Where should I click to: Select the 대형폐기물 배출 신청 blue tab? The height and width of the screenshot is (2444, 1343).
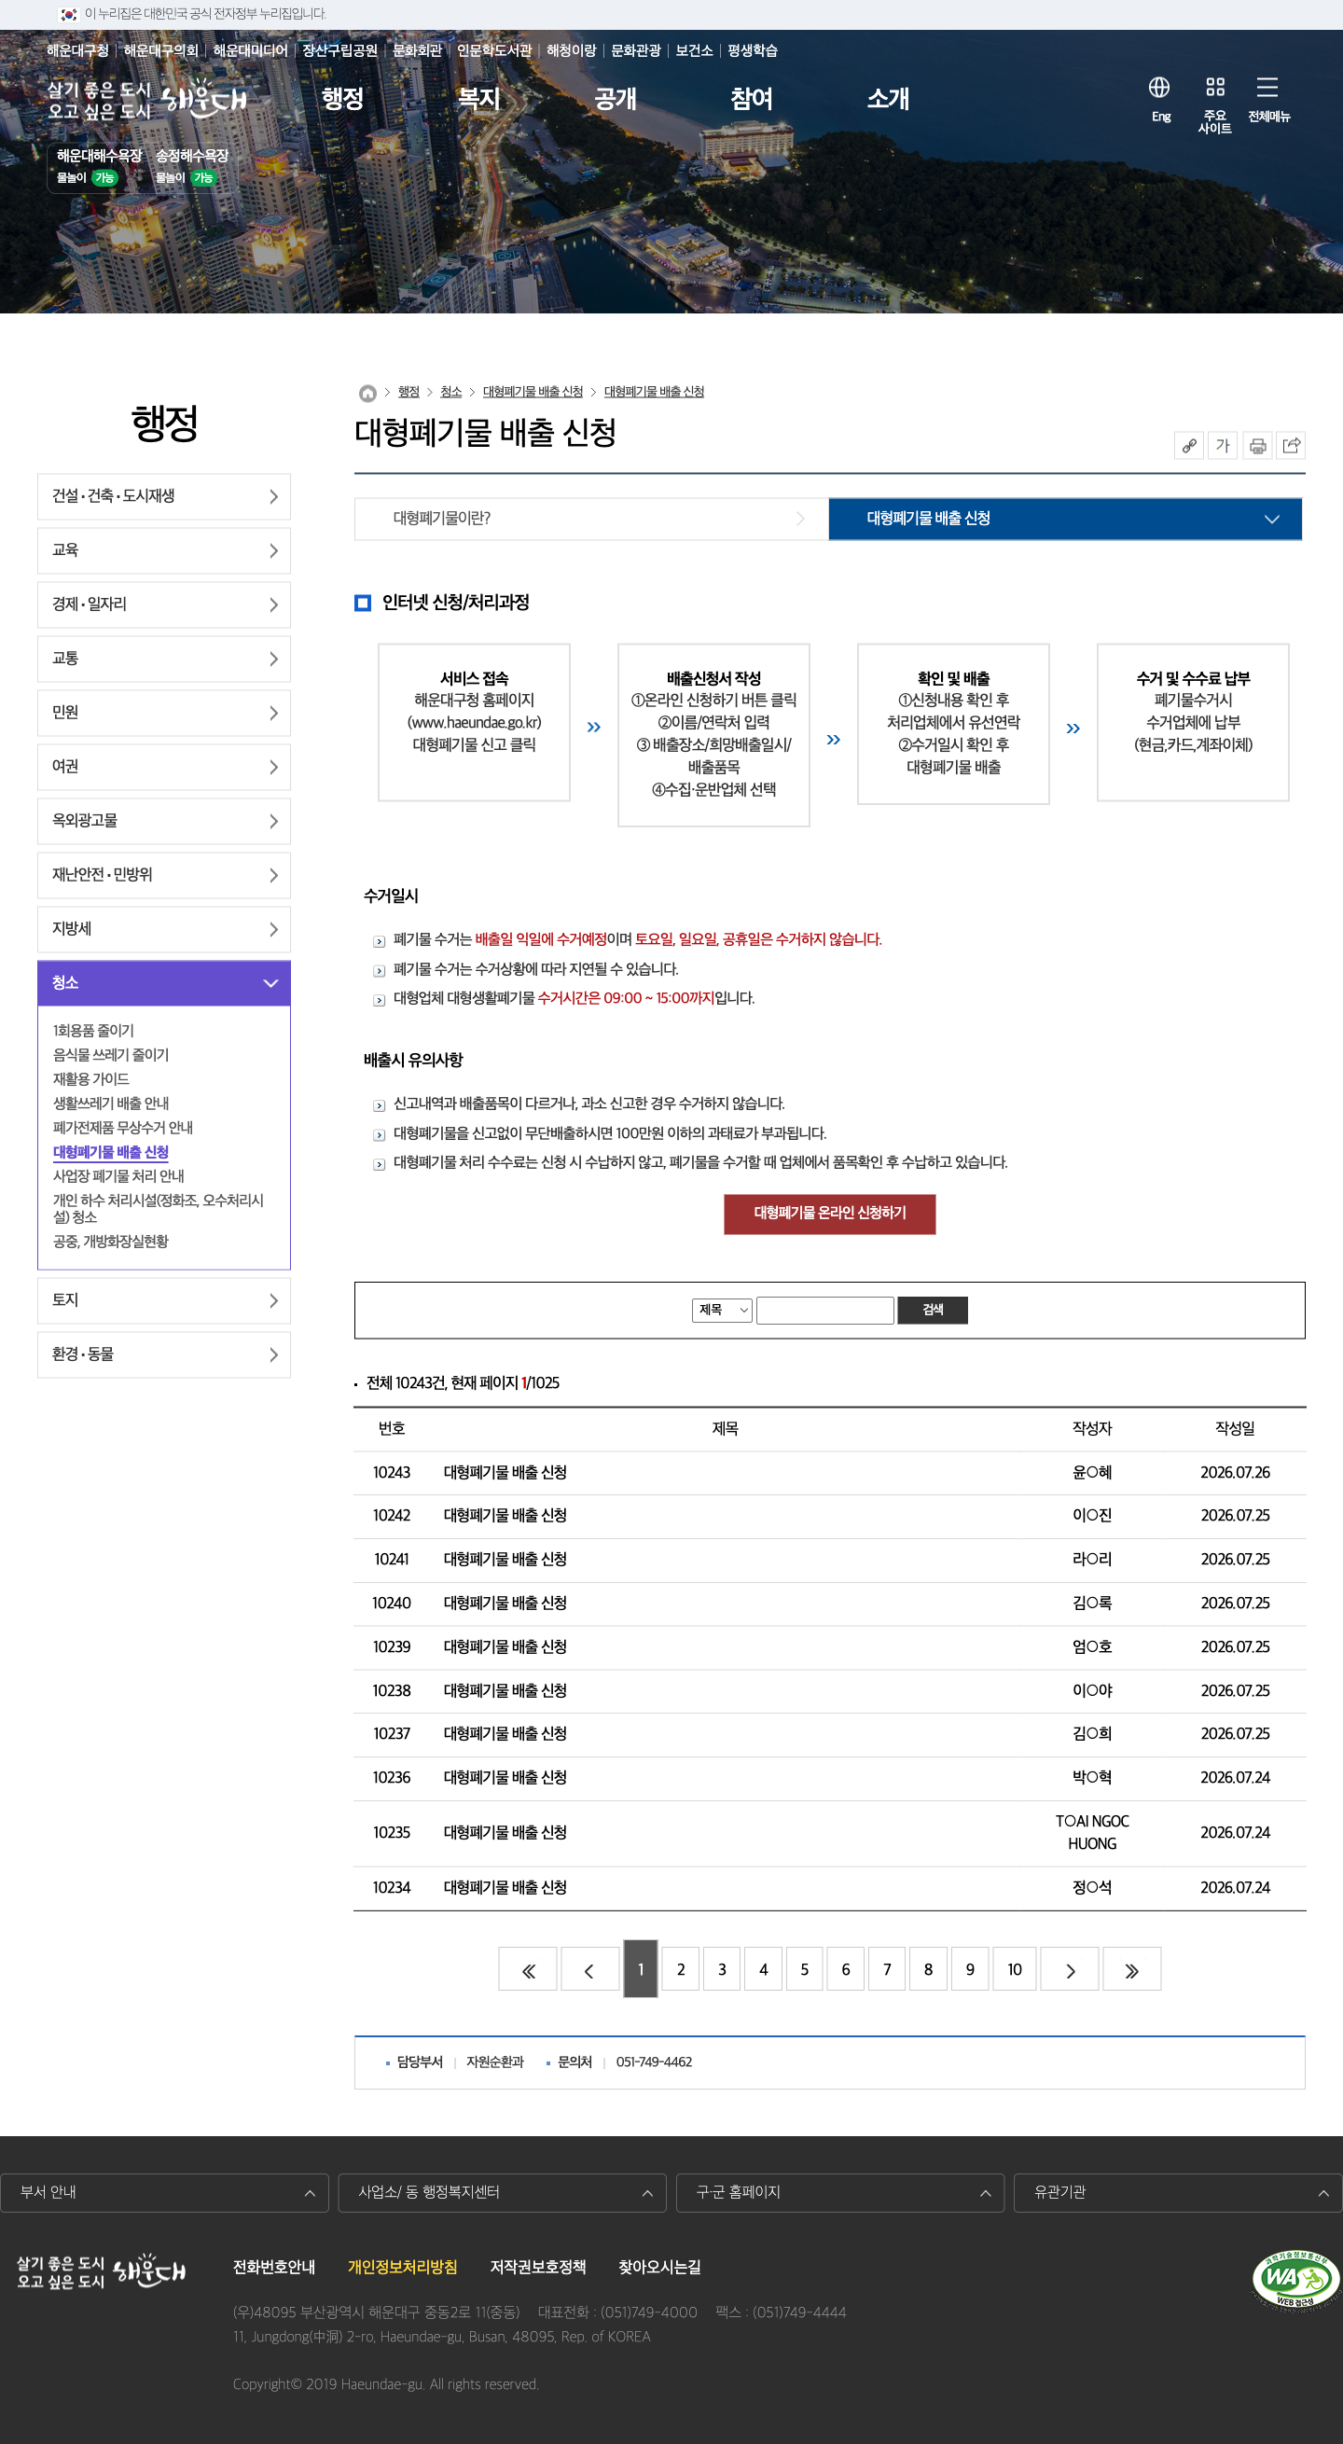coord(1065,519)
